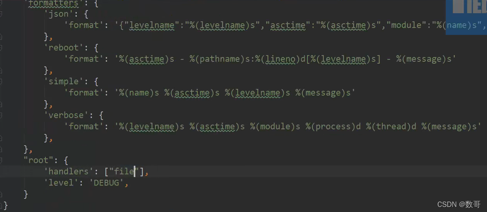Click %(message)s in the simple format
This screenshot has width=487, height=212.
click(323, 93)
